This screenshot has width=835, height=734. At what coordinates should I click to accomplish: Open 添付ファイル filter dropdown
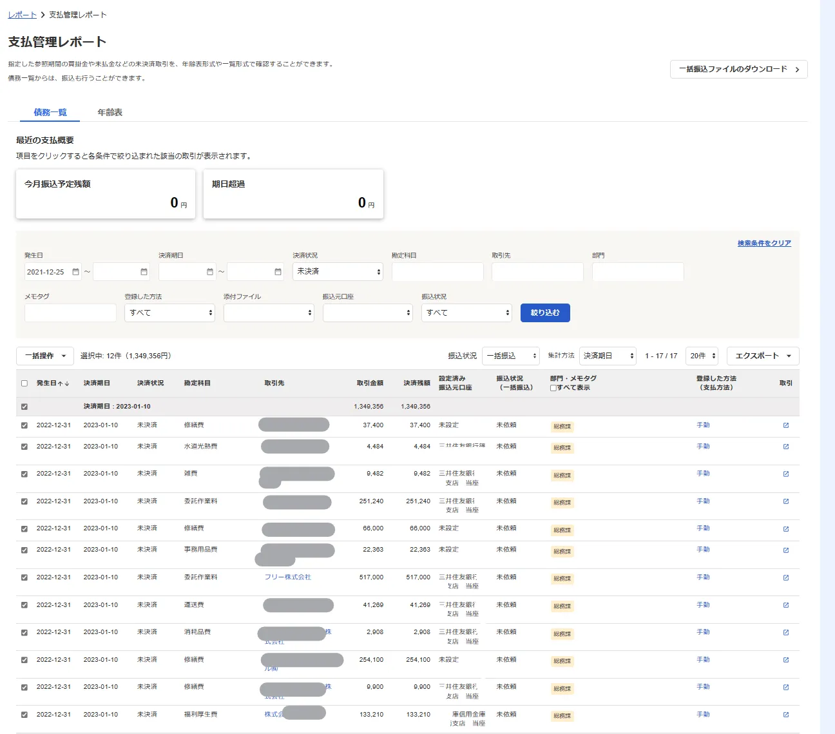click(269, 313)
